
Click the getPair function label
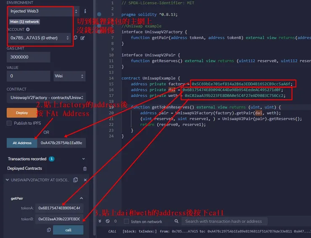pos(17,198)
